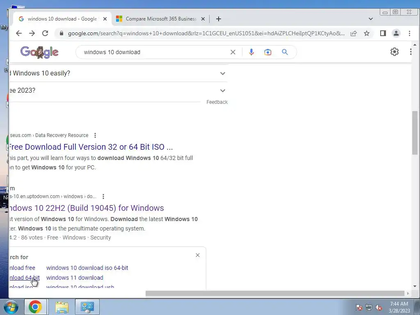
Task: Send Feedback on People also ask
Action: click(217, 102)
